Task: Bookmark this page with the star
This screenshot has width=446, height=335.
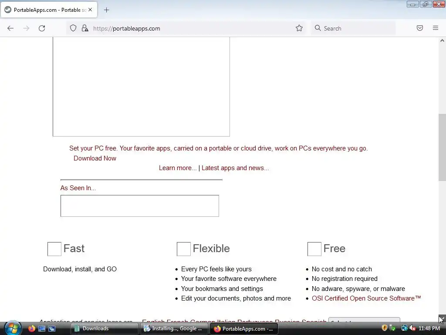Action: (299, 28)
